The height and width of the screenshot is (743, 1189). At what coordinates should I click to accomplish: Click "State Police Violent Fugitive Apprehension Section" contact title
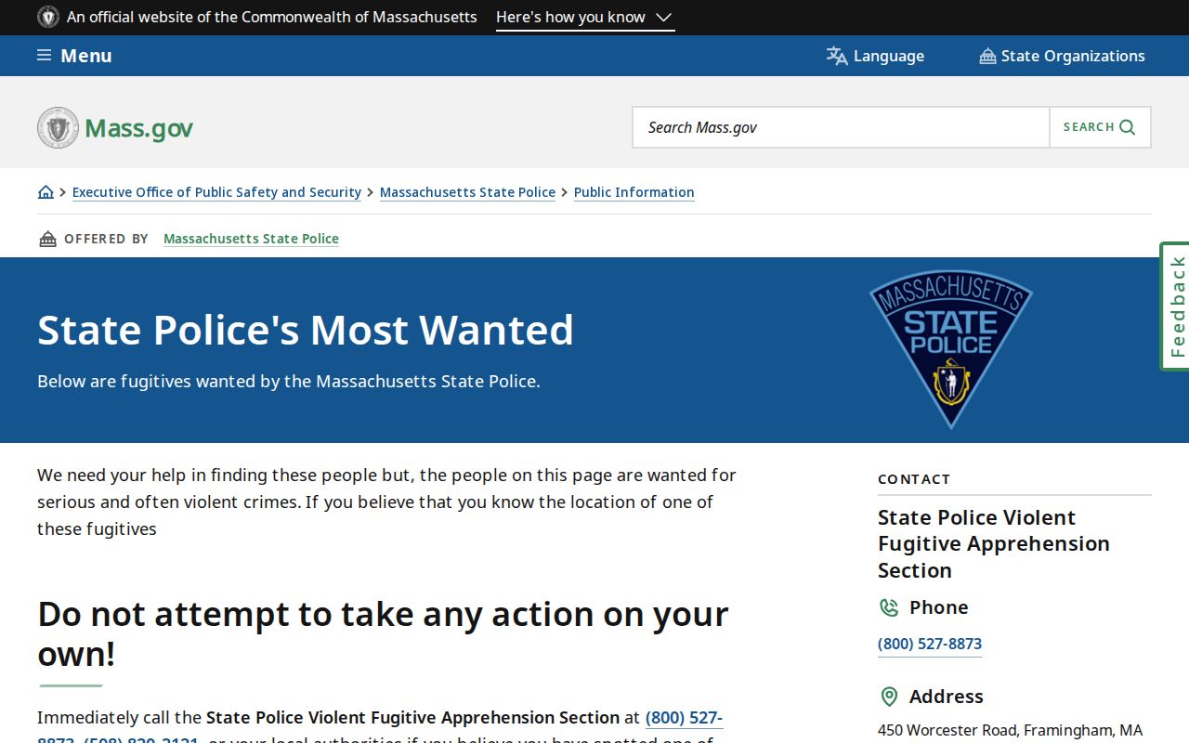coord(994,543)
